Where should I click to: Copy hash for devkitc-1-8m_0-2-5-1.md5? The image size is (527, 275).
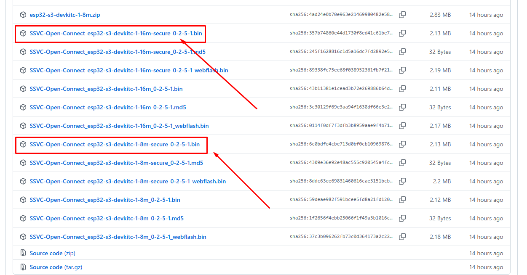(x=402, y=218)
